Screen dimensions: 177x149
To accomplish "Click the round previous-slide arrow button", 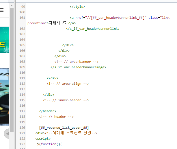I will coord(7,134).
